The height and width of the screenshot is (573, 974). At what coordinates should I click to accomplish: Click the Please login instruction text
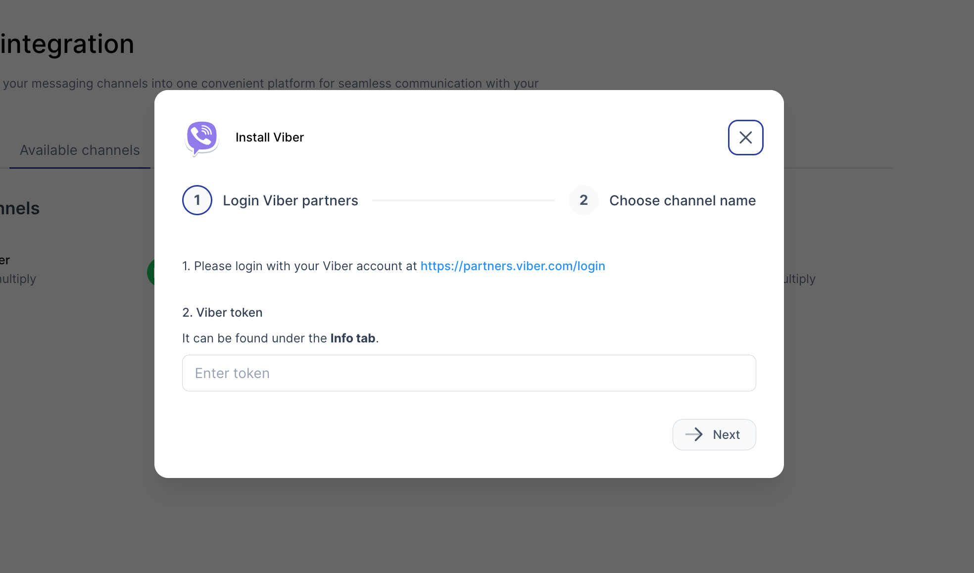300,266
